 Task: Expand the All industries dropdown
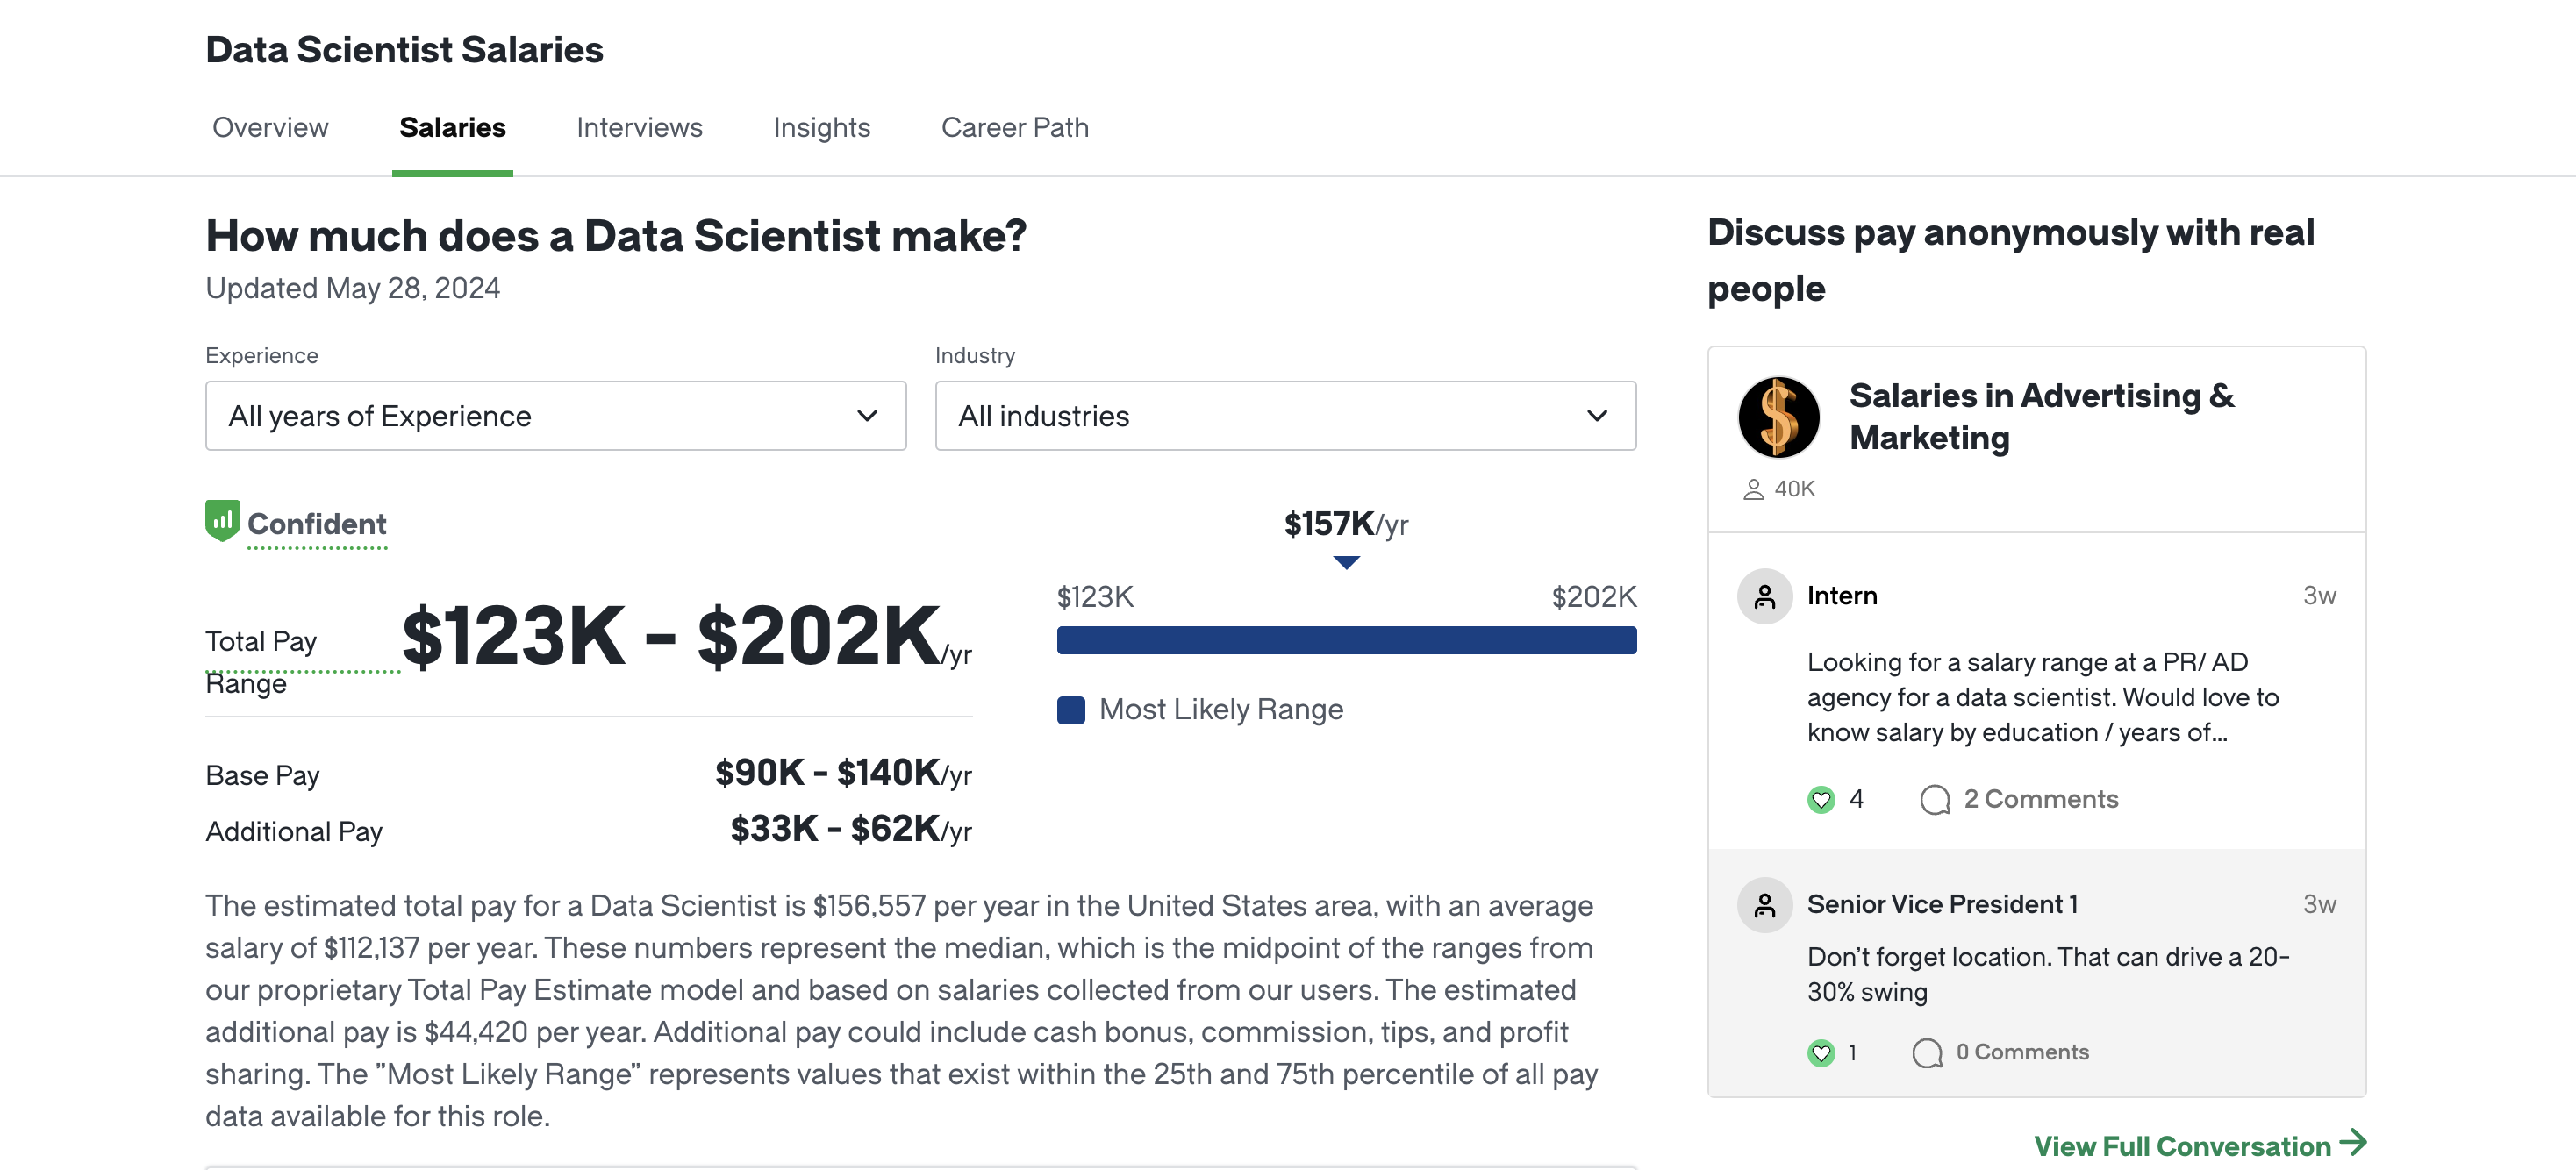pos(1285,416)
